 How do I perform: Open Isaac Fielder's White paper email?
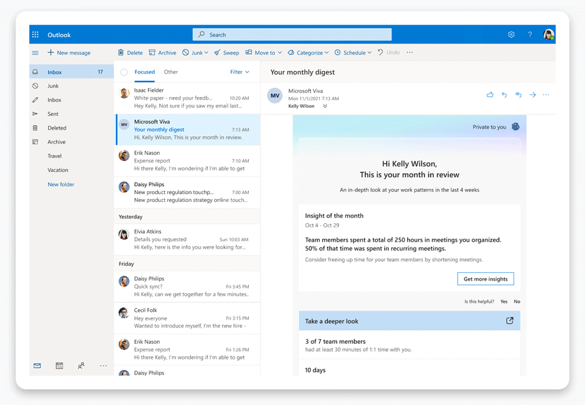point(187,98)
